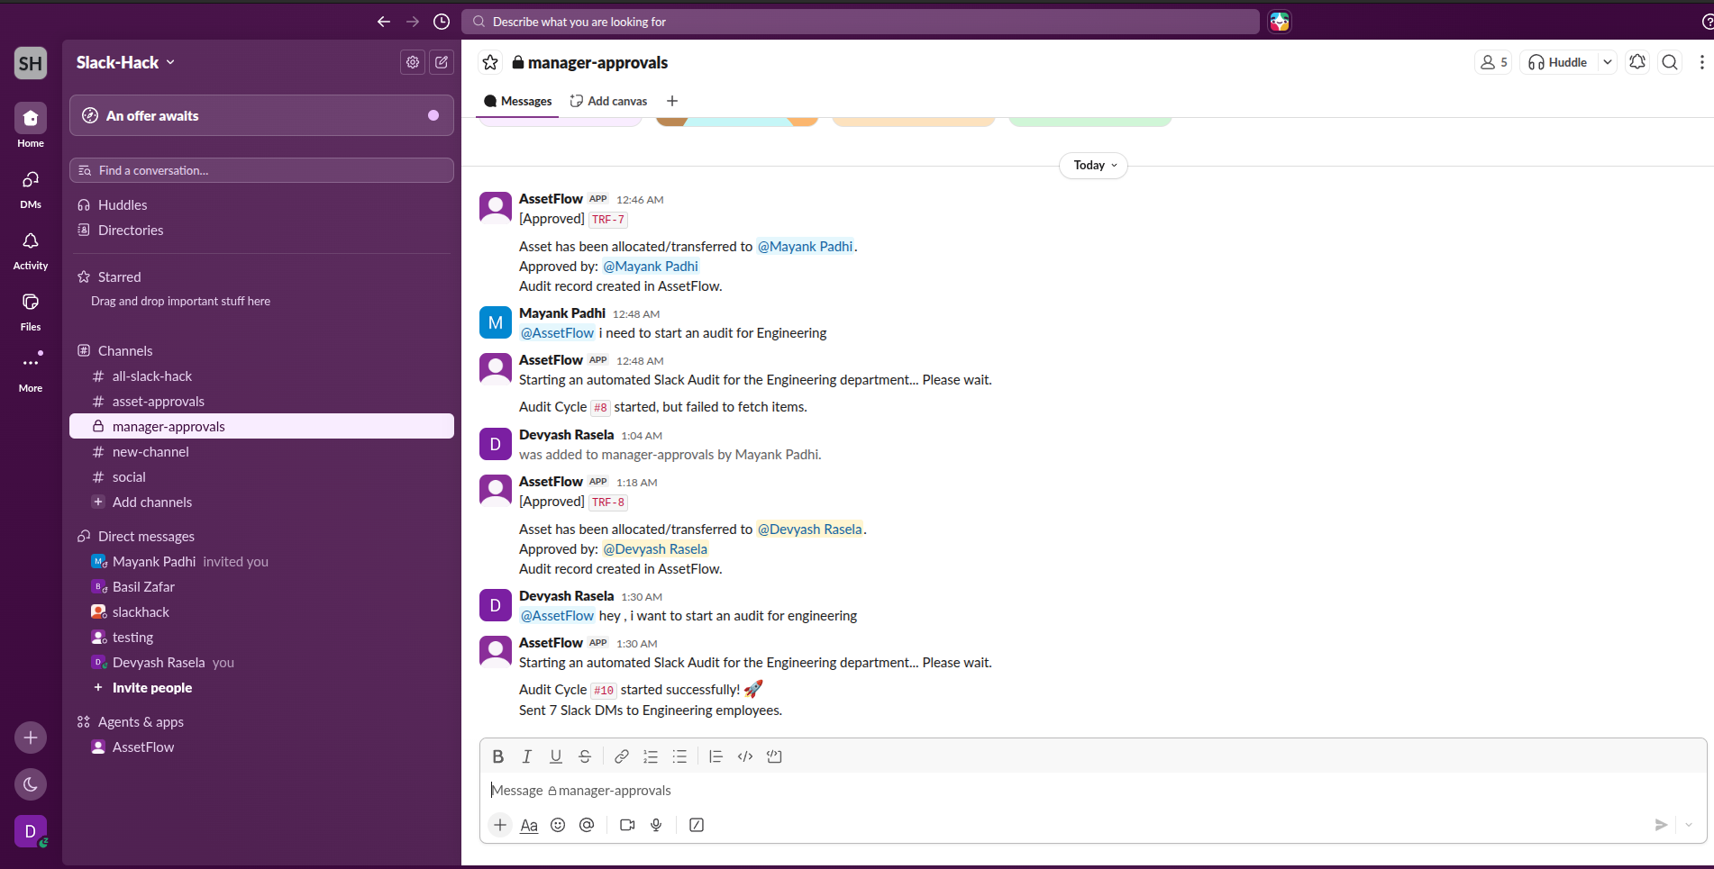The width and height of the screenshot is (1714, 869).
Task: Click the Message manager-approvals text box
Action: [1093, 791]
